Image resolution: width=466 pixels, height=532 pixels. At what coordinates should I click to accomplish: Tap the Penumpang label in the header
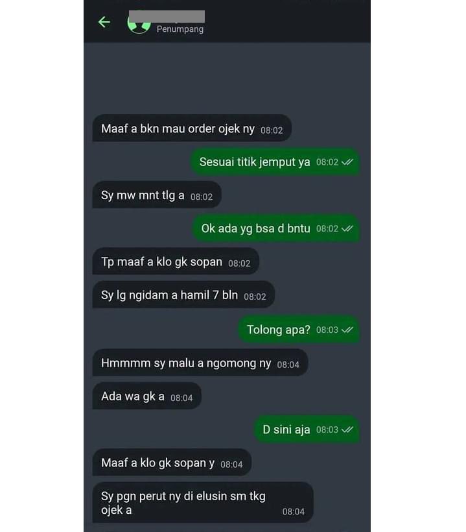point(180,29)
